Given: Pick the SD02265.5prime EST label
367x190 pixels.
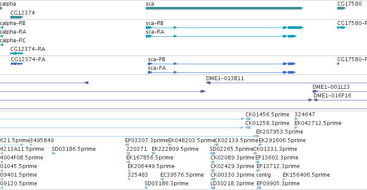Looking at the screenshot, I should (232, 149).
